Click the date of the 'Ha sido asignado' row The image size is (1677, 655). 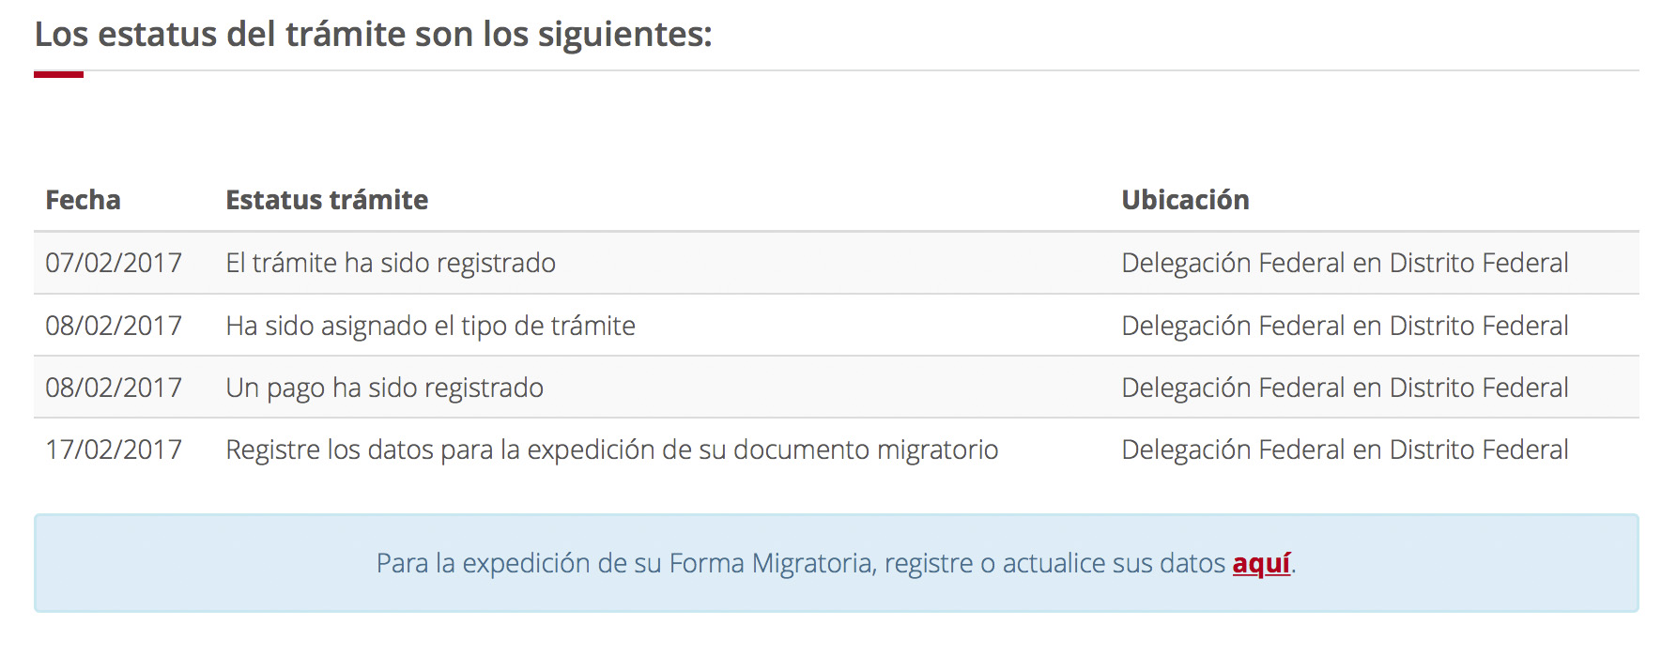point(114,326)
